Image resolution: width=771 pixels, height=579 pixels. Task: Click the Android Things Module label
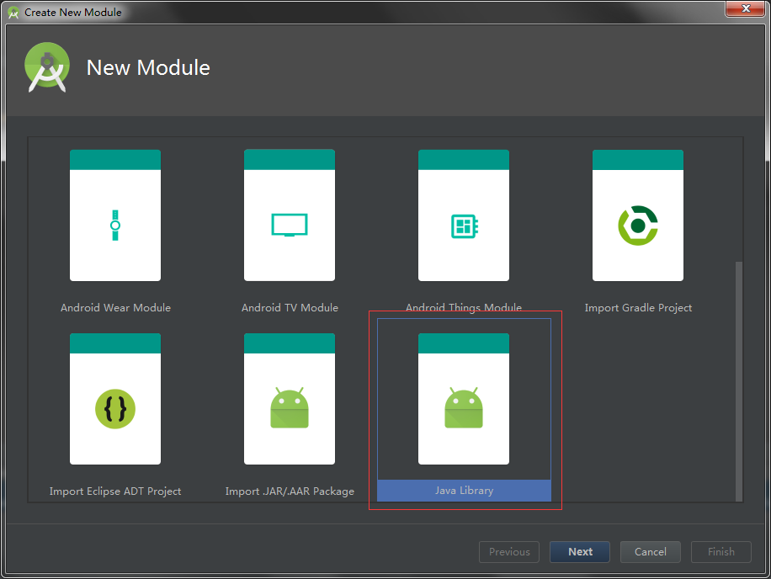[x=463, y=307]
